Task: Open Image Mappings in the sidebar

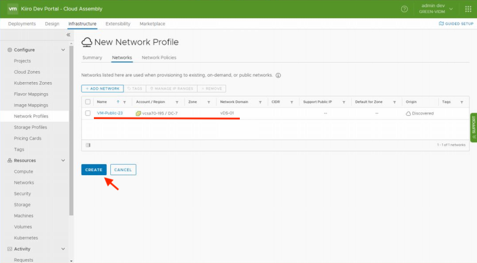Action: pos(30,105)
